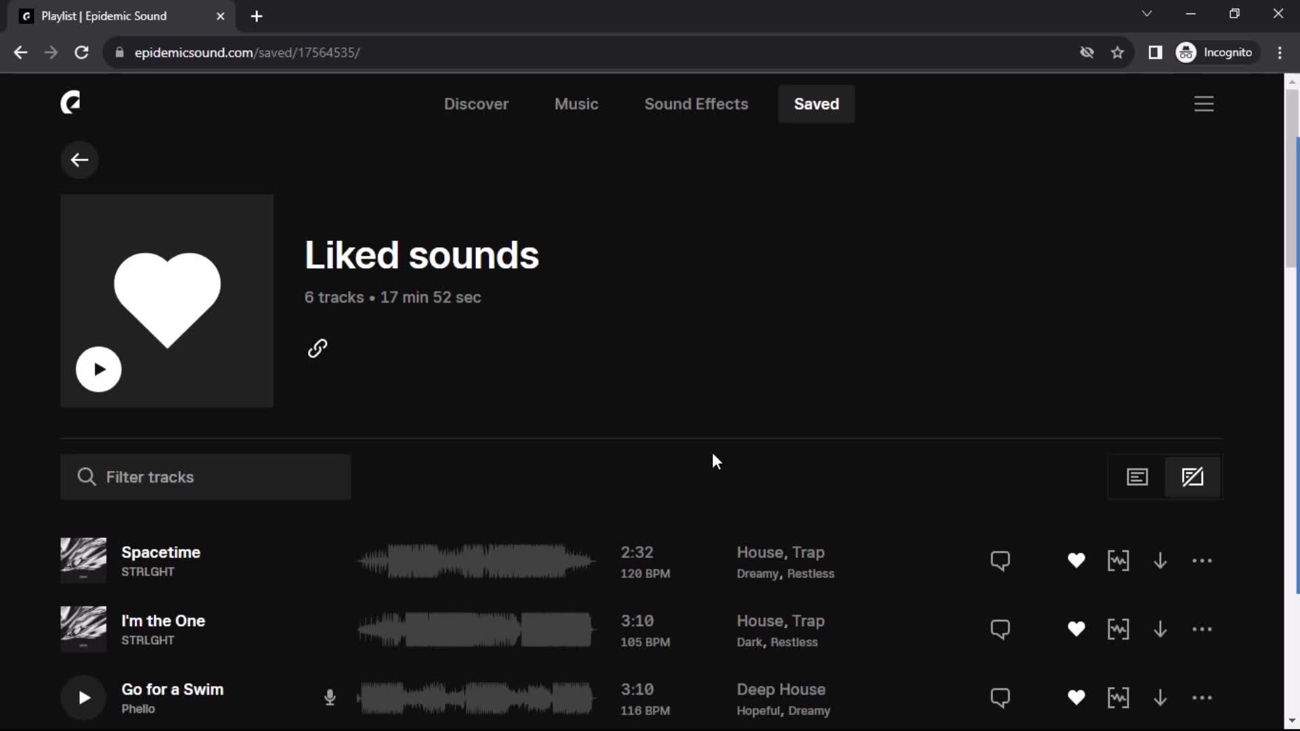Open the more options menu on I'm the One
This screenshot has height=731, width=1300.
coord(1202,629)
